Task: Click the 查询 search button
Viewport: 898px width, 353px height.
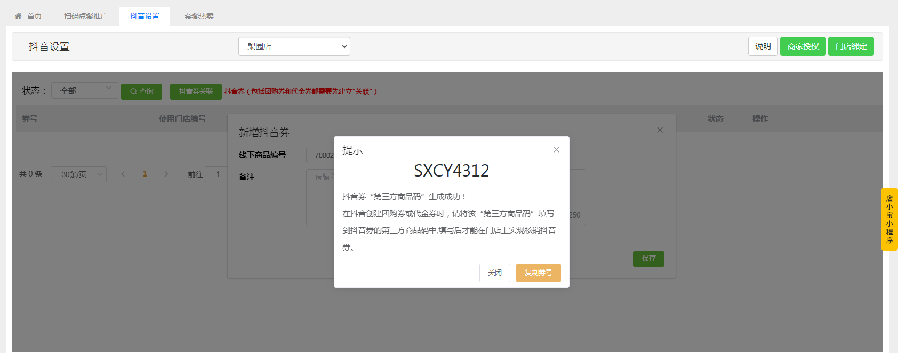Action: [141, 92]
